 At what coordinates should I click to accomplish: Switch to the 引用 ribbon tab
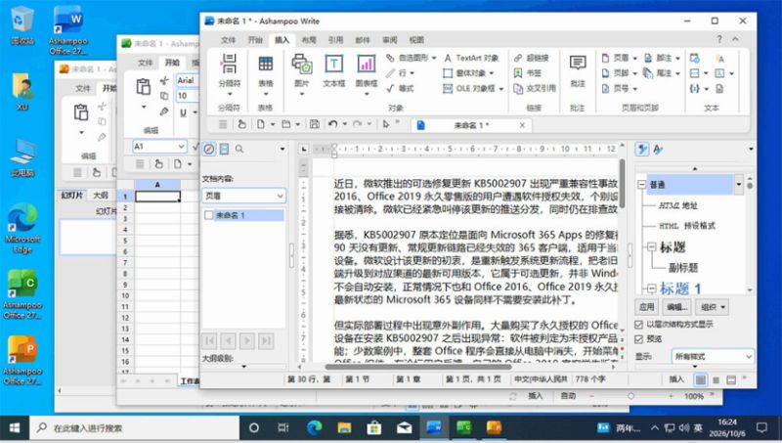[x=335, y=40]
